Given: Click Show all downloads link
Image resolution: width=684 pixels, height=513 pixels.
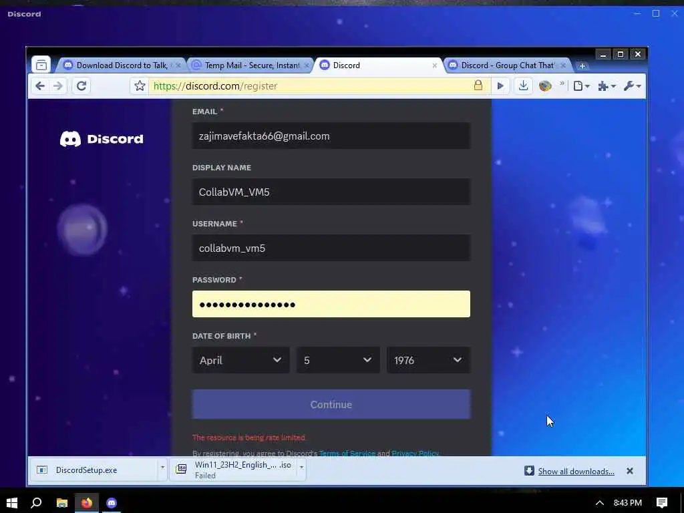Looking at the screenshot, I should click(576, 471).
